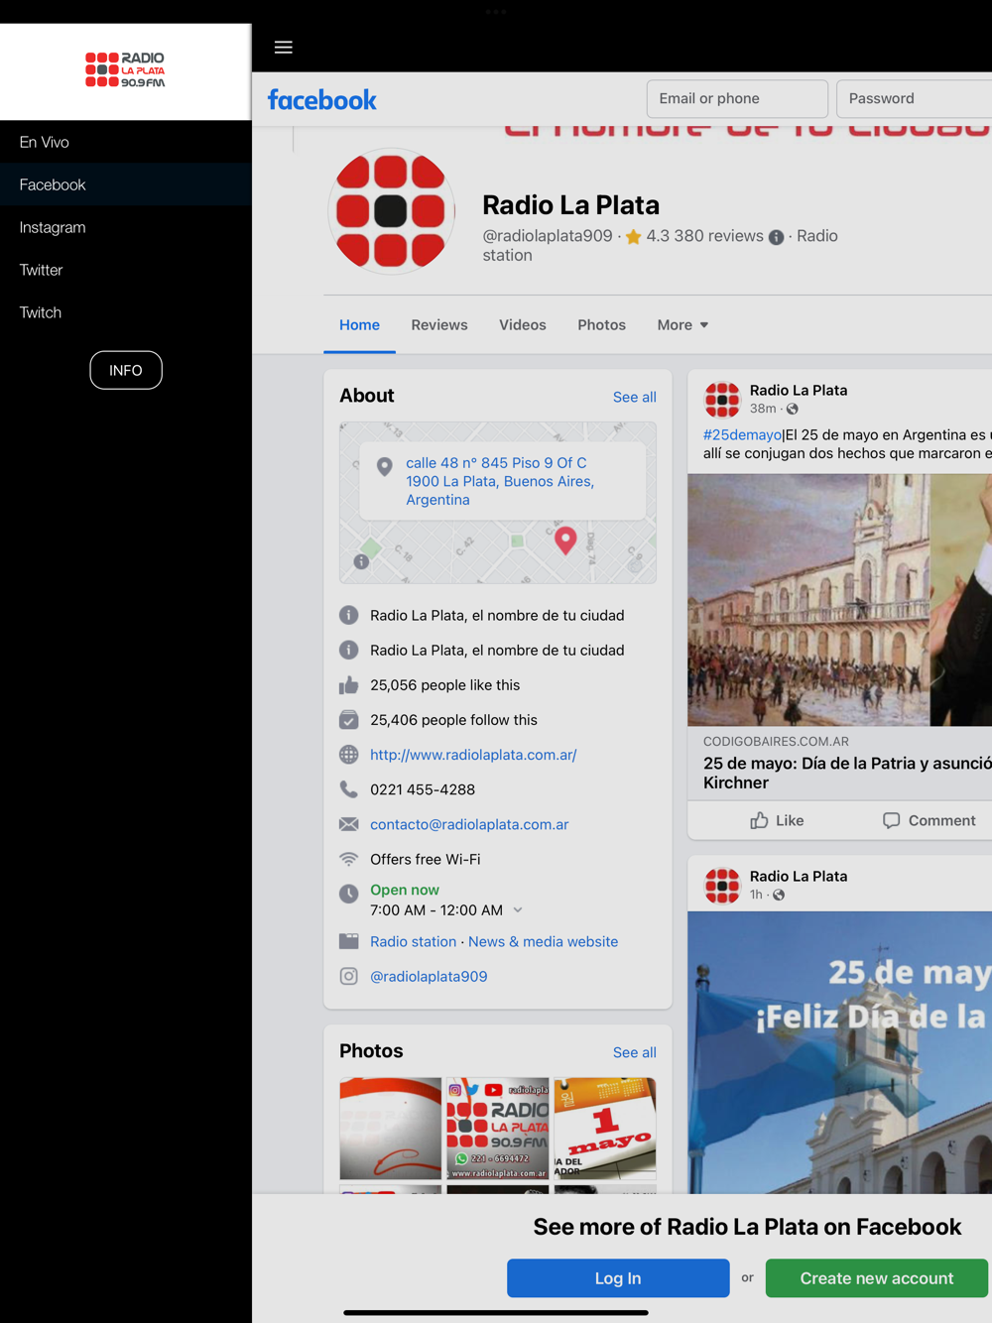
Task: Switch to the Reviews tab
Action: (439, 325)
